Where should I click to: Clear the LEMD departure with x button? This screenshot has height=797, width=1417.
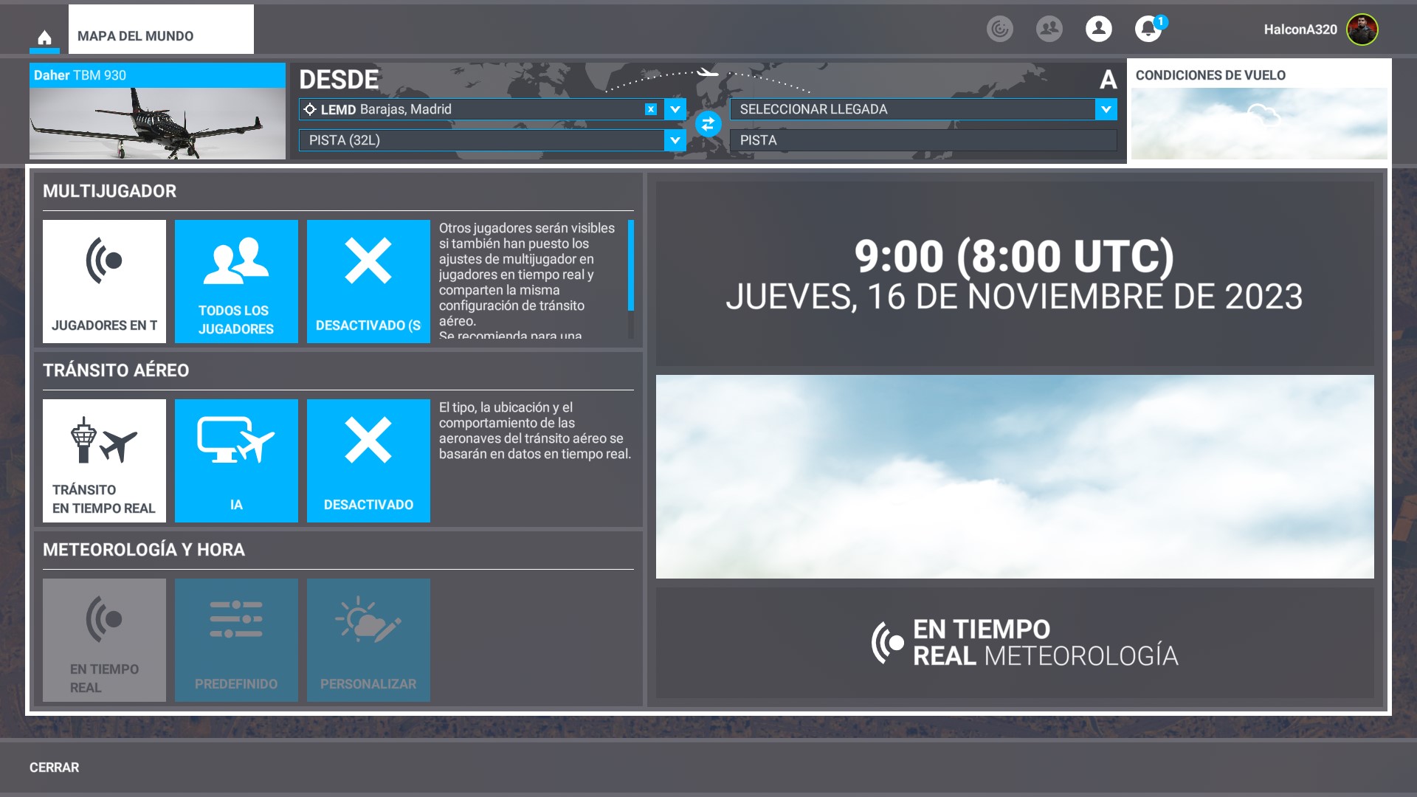pos(650,109)
